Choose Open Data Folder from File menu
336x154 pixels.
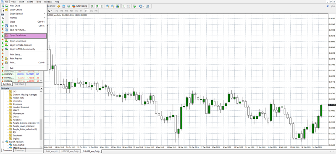(26, 36)
